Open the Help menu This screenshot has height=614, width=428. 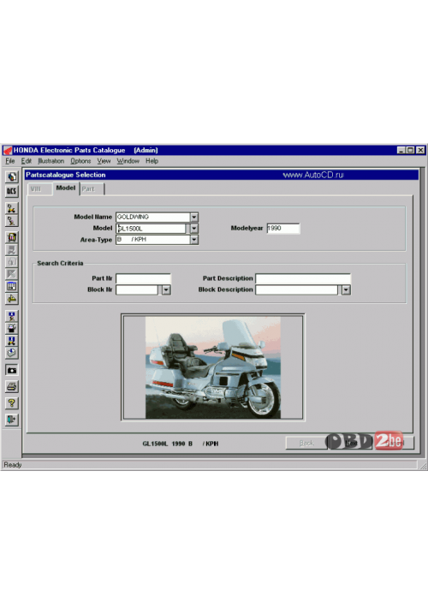(x=152, y=161)
